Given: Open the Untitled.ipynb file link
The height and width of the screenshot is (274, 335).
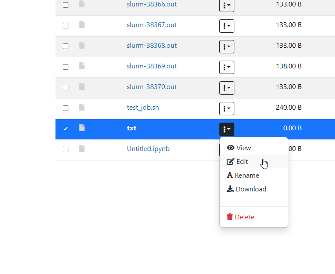Looking at the screenshot, I should click(x=148, y=149).
